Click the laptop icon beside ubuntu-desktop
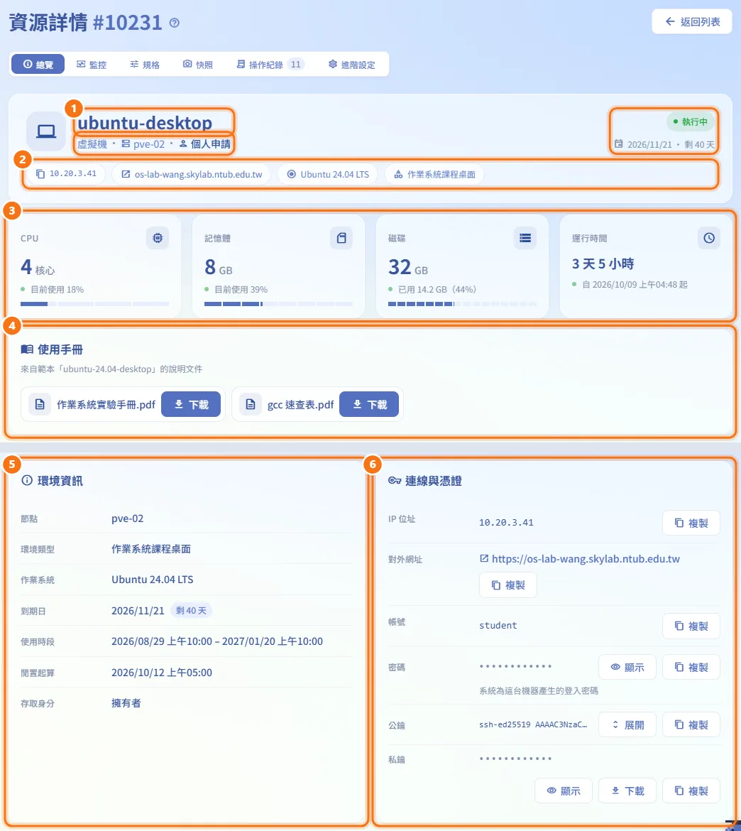This screenshot has width=741, height=831. pyautogui.click(x=46, y=131)
